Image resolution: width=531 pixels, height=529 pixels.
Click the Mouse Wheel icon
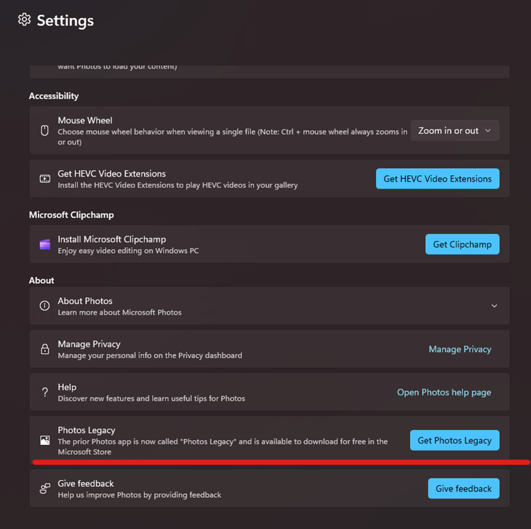45,131
